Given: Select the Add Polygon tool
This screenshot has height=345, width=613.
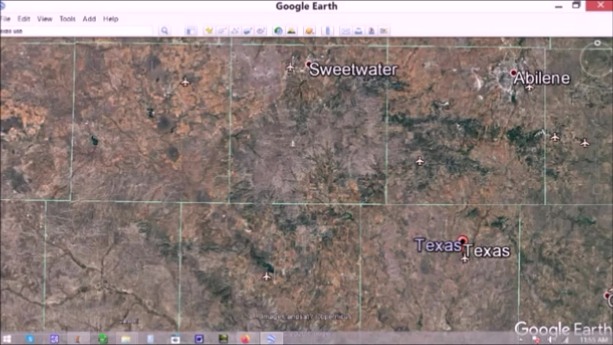Looking at the screenshot, I should 222,31.
